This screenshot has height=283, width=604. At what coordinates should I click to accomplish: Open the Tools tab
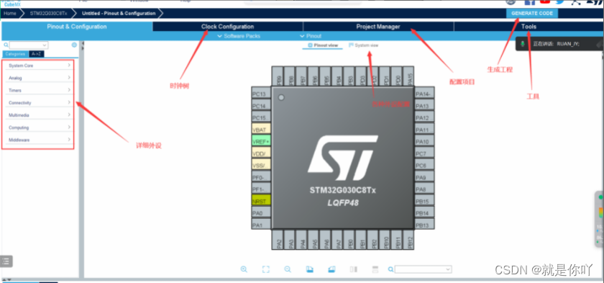click(x=529, y=27)
